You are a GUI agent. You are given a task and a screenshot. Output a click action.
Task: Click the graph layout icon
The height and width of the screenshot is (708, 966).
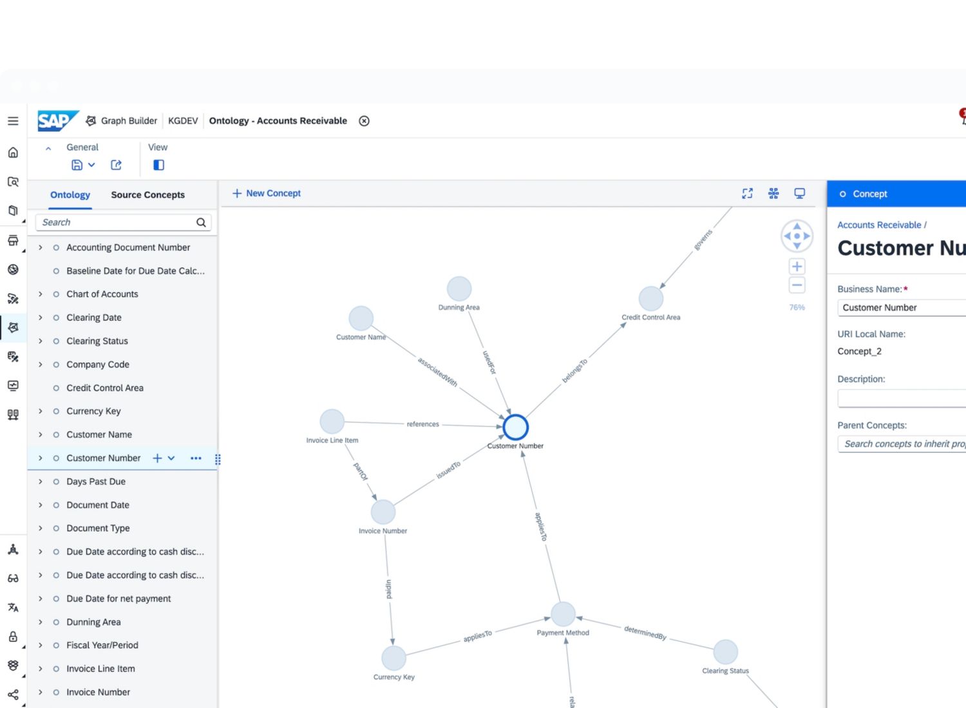click(773, 194)
